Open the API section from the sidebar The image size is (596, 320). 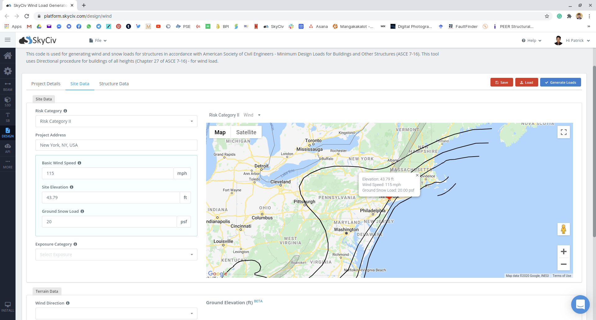pyautogui.click(x=8, y=148)
